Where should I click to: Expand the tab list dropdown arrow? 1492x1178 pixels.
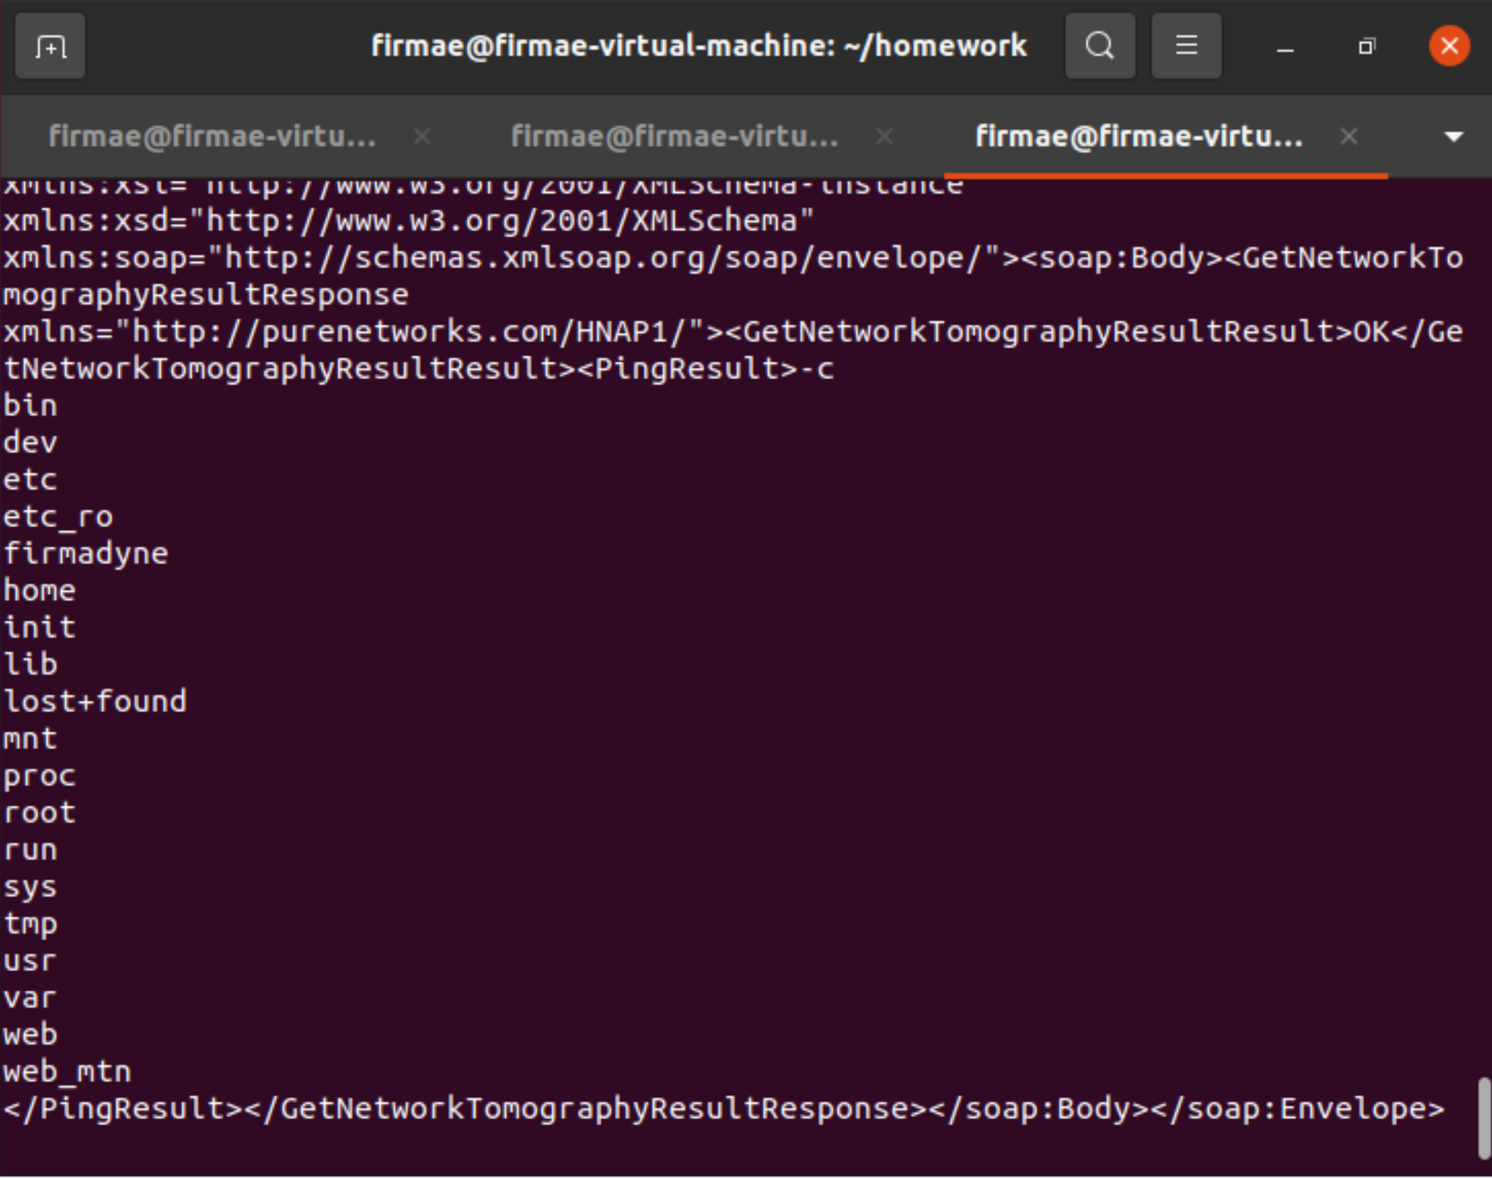1453,137
